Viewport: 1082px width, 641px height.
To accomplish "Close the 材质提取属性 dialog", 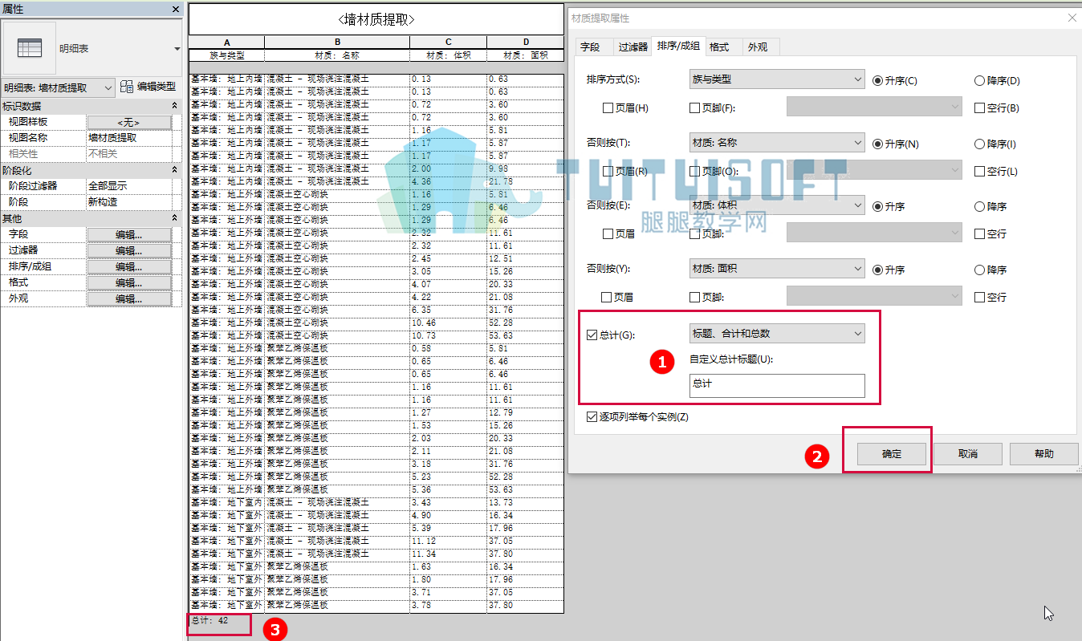I will click(x=1072, y=18).
